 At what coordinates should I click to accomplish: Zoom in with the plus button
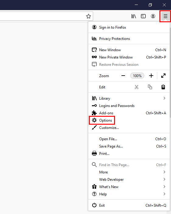pyautogui.click(x=151, y=76)
